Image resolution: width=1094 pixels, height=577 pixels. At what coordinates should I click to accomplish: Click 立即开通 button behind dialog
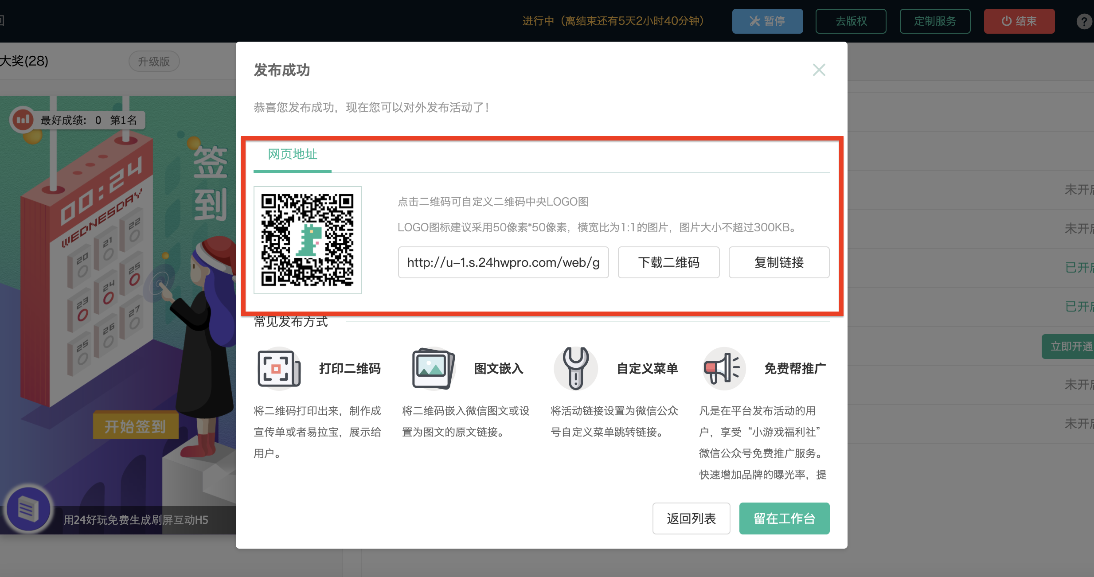1067,346
